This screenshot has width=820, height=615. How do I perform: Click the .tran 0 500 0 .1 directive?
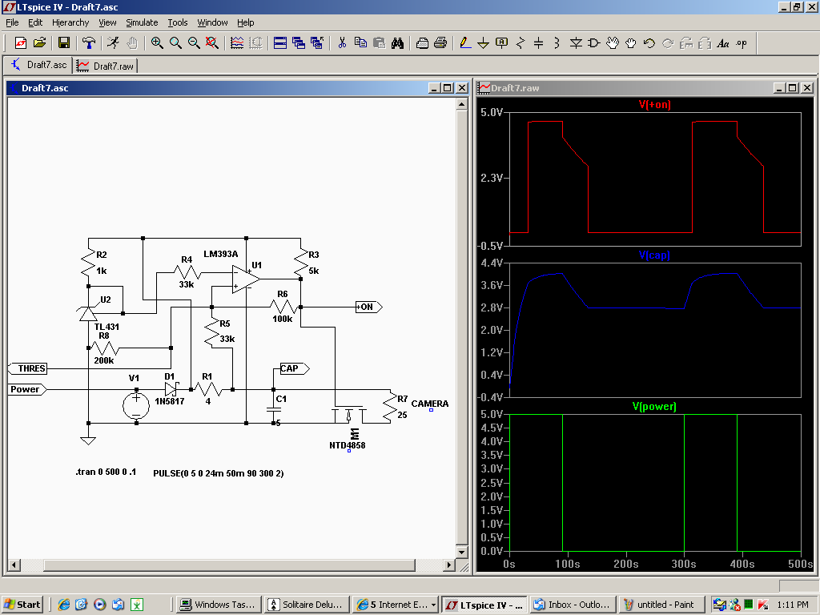pos(106,472)
